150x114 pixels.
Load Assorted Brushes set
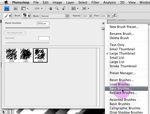[126, 100]
